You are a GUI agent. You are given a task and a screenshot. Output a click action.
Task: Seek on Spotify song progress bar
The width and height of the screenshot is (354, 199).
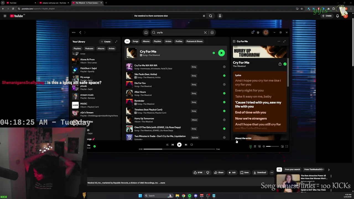179,149
